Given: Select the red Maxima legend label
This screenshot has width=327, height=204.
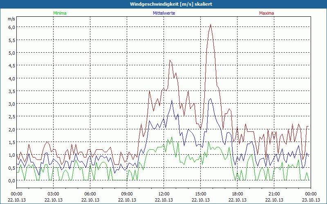Looking at the screenshot, I should coord(267,13).
